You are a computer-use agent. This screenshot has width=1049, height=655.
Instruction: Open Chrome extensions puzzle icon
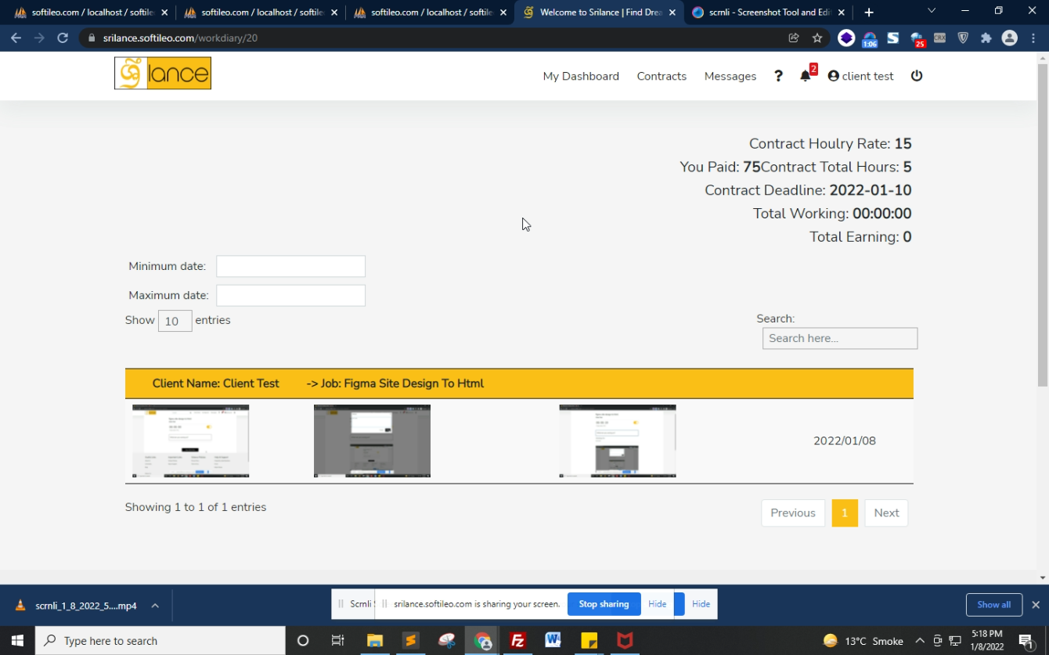(986, 38)
